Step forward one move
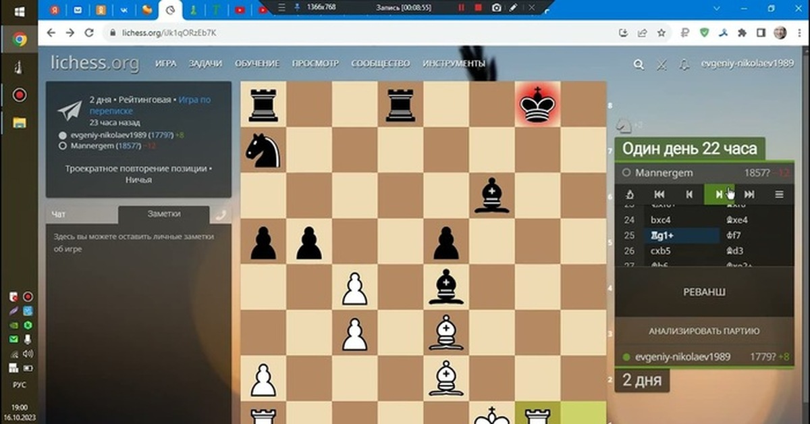The width and height of the screenshot is (810, 424). point(718,194)
